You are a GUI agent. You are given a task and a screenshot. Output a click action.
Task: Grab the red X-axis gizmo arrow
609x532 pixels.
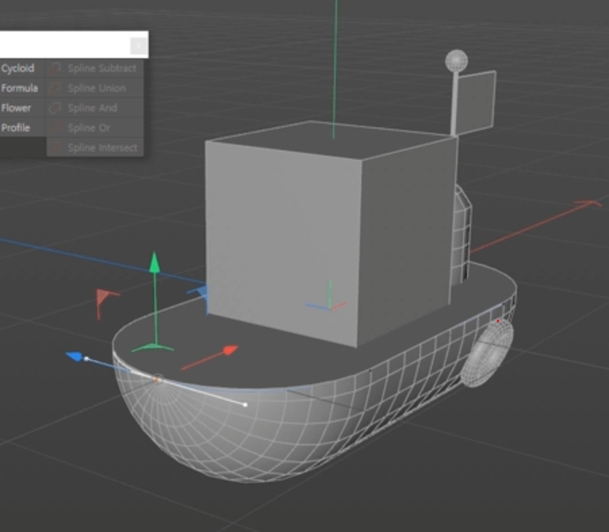coord(230,350)
